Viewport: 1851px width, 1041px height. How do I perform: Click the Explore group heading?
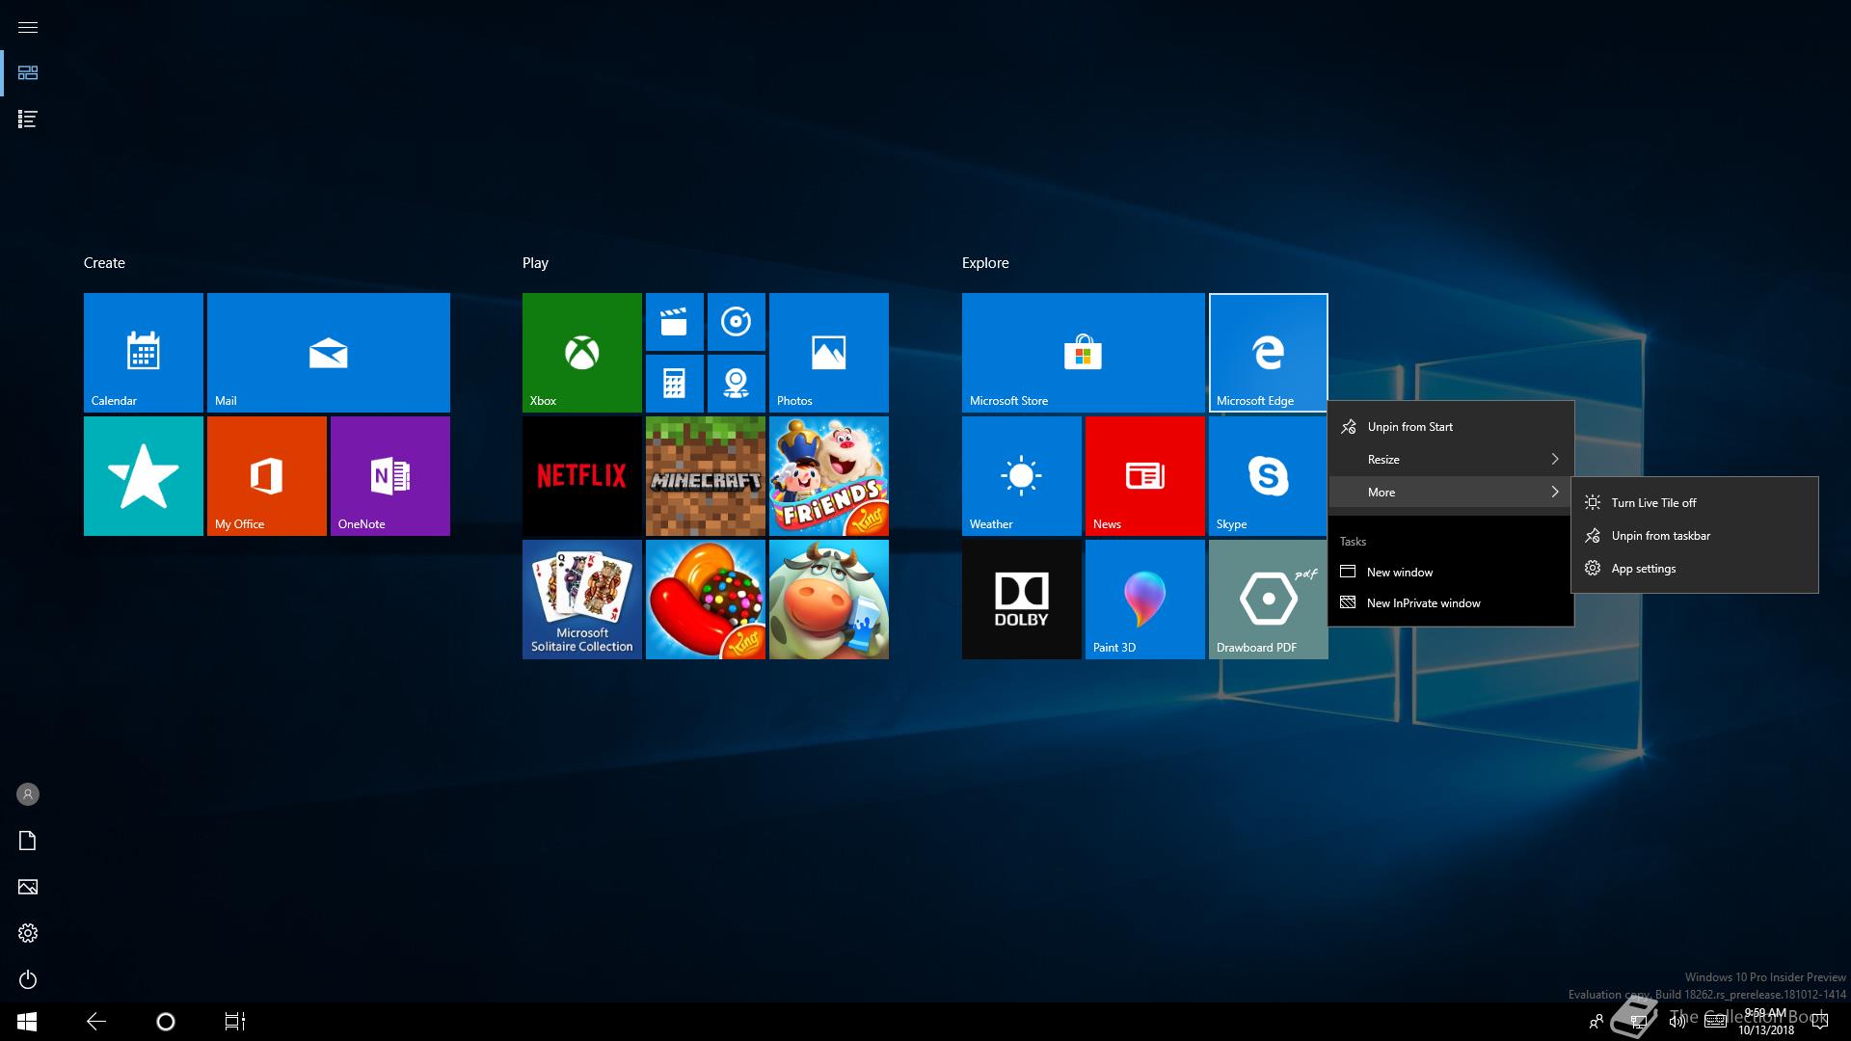[x=985, y=263]
